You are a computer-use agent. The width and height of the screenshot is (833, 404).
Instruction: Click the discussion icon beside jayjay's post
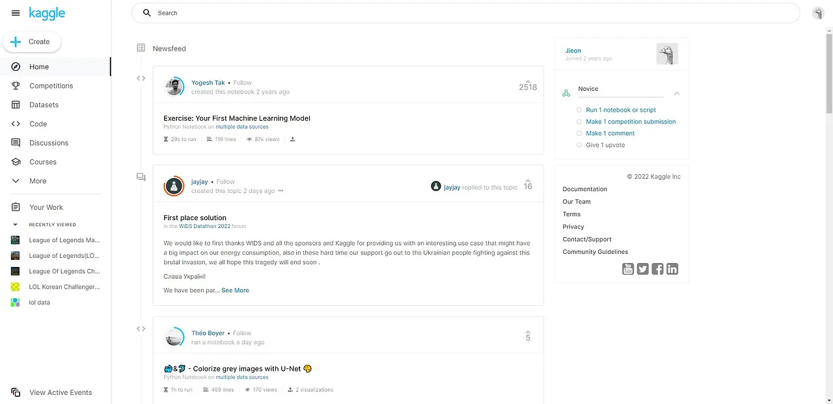coord(141,177)
